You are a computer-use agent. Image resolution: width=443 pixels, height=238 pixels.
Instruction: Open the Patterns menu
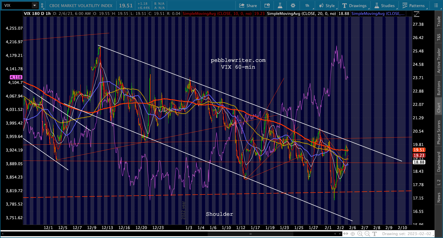tap(414, 6)
